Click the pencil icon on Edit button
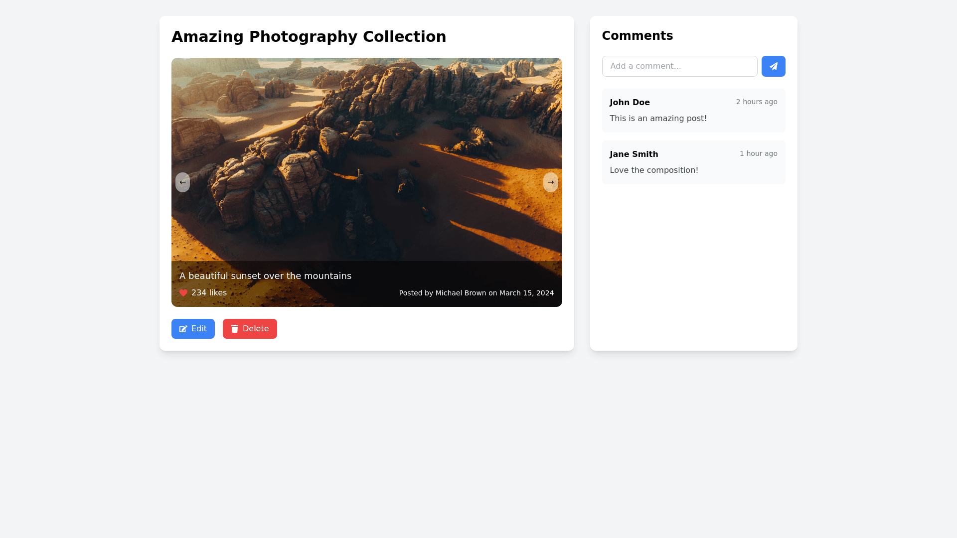The width and height of the screenshot is (957, 538). [x=183, y=329]
